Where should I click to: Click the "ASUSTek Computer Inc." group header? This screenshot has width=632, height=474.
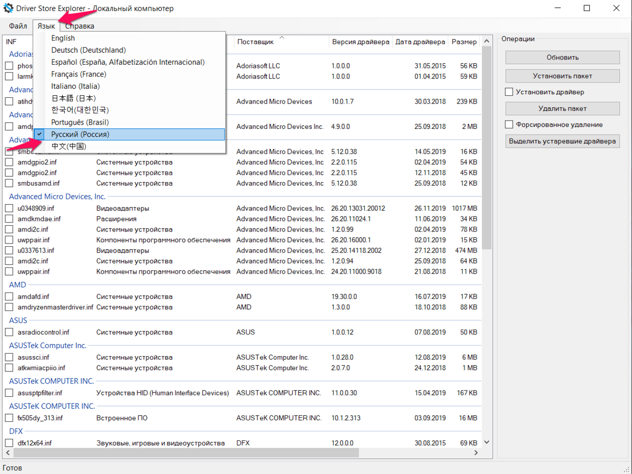click(48, 346)
